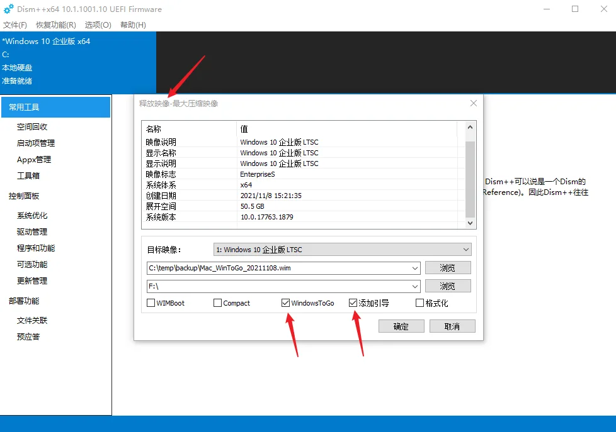
Task: Maximize the Dism++ window
Action: (575, 9)
